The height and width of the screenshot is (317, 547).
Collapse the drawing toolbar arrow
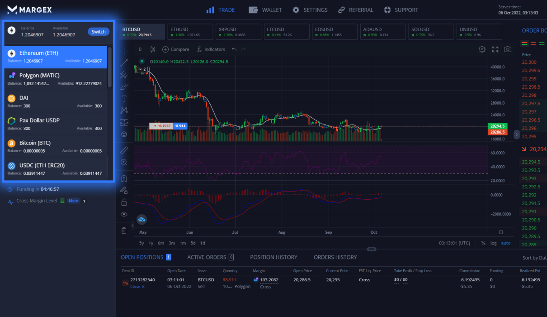132,225
